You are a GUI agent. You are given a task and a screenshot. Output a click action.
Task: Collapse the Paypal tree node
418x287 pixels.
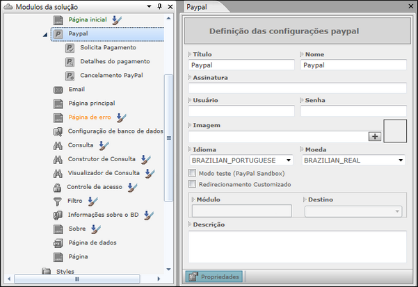point(45,33)
